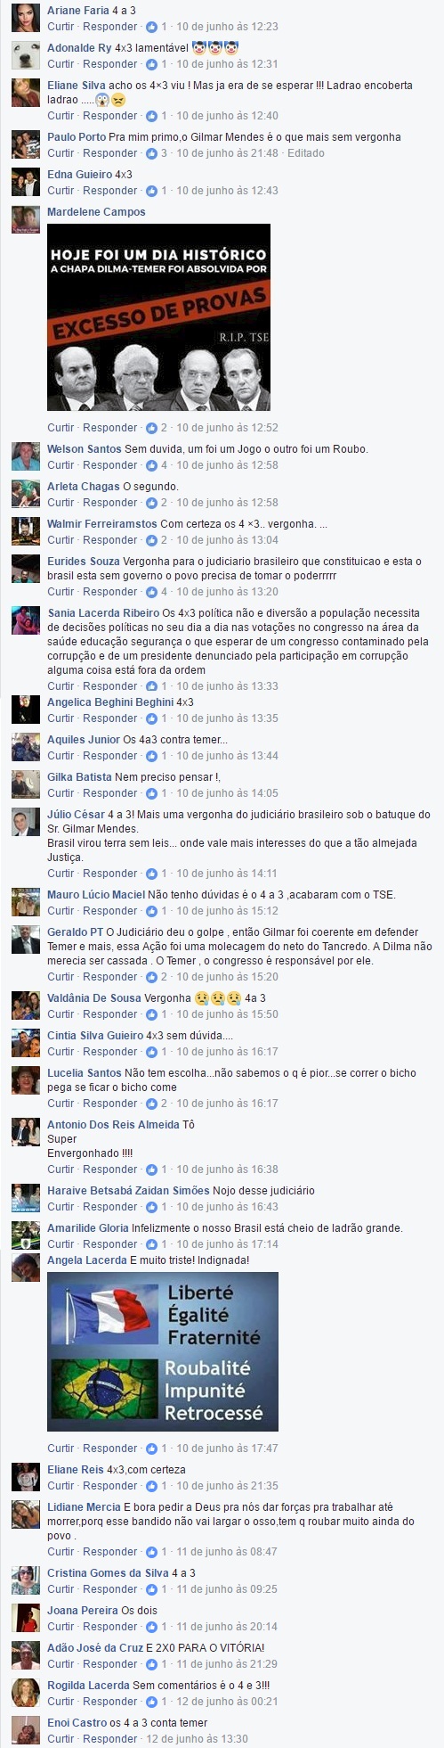
Task: Click the Editado label on Paulo Porto's comment
Action: (306, 153)
